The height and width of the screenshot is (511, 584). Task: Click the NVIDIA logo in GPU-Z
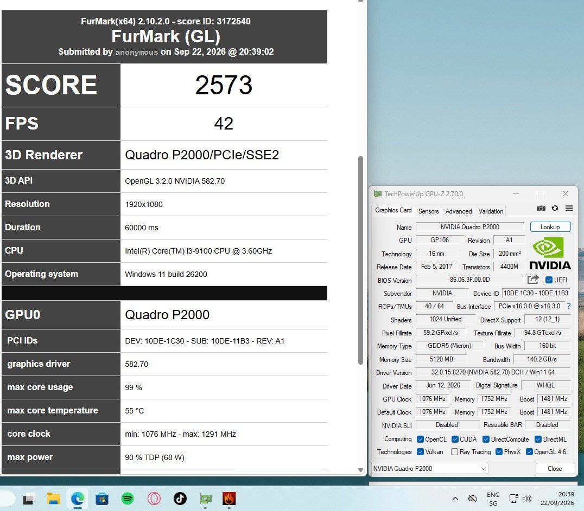pos(550,254)
